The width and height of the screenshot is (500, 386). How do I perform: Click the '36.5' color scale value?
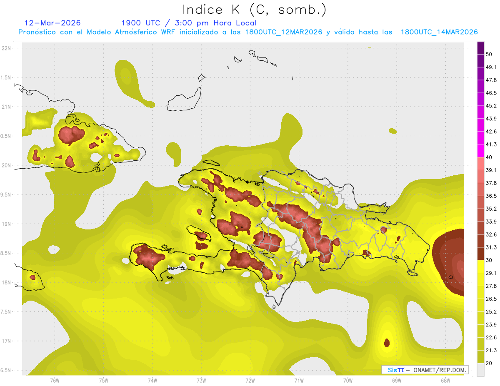point(491,196)
